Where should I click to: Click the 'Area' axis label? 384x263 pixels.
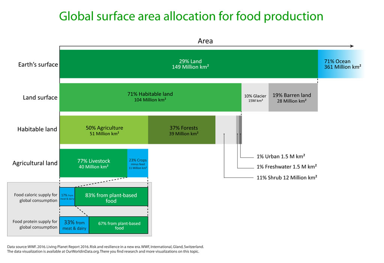tap(205, 41)
